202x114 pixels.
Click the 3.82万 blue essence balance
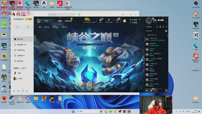coord(134,23)
